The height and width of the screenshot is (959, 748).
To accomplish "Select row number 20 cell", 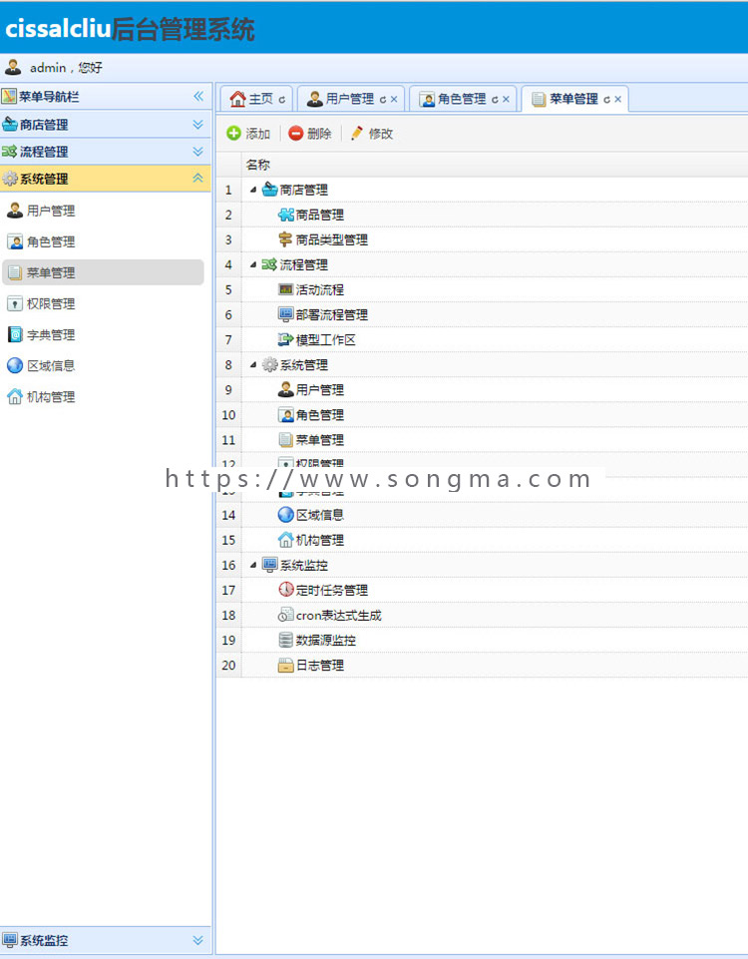I will click(x=228, y=665).
